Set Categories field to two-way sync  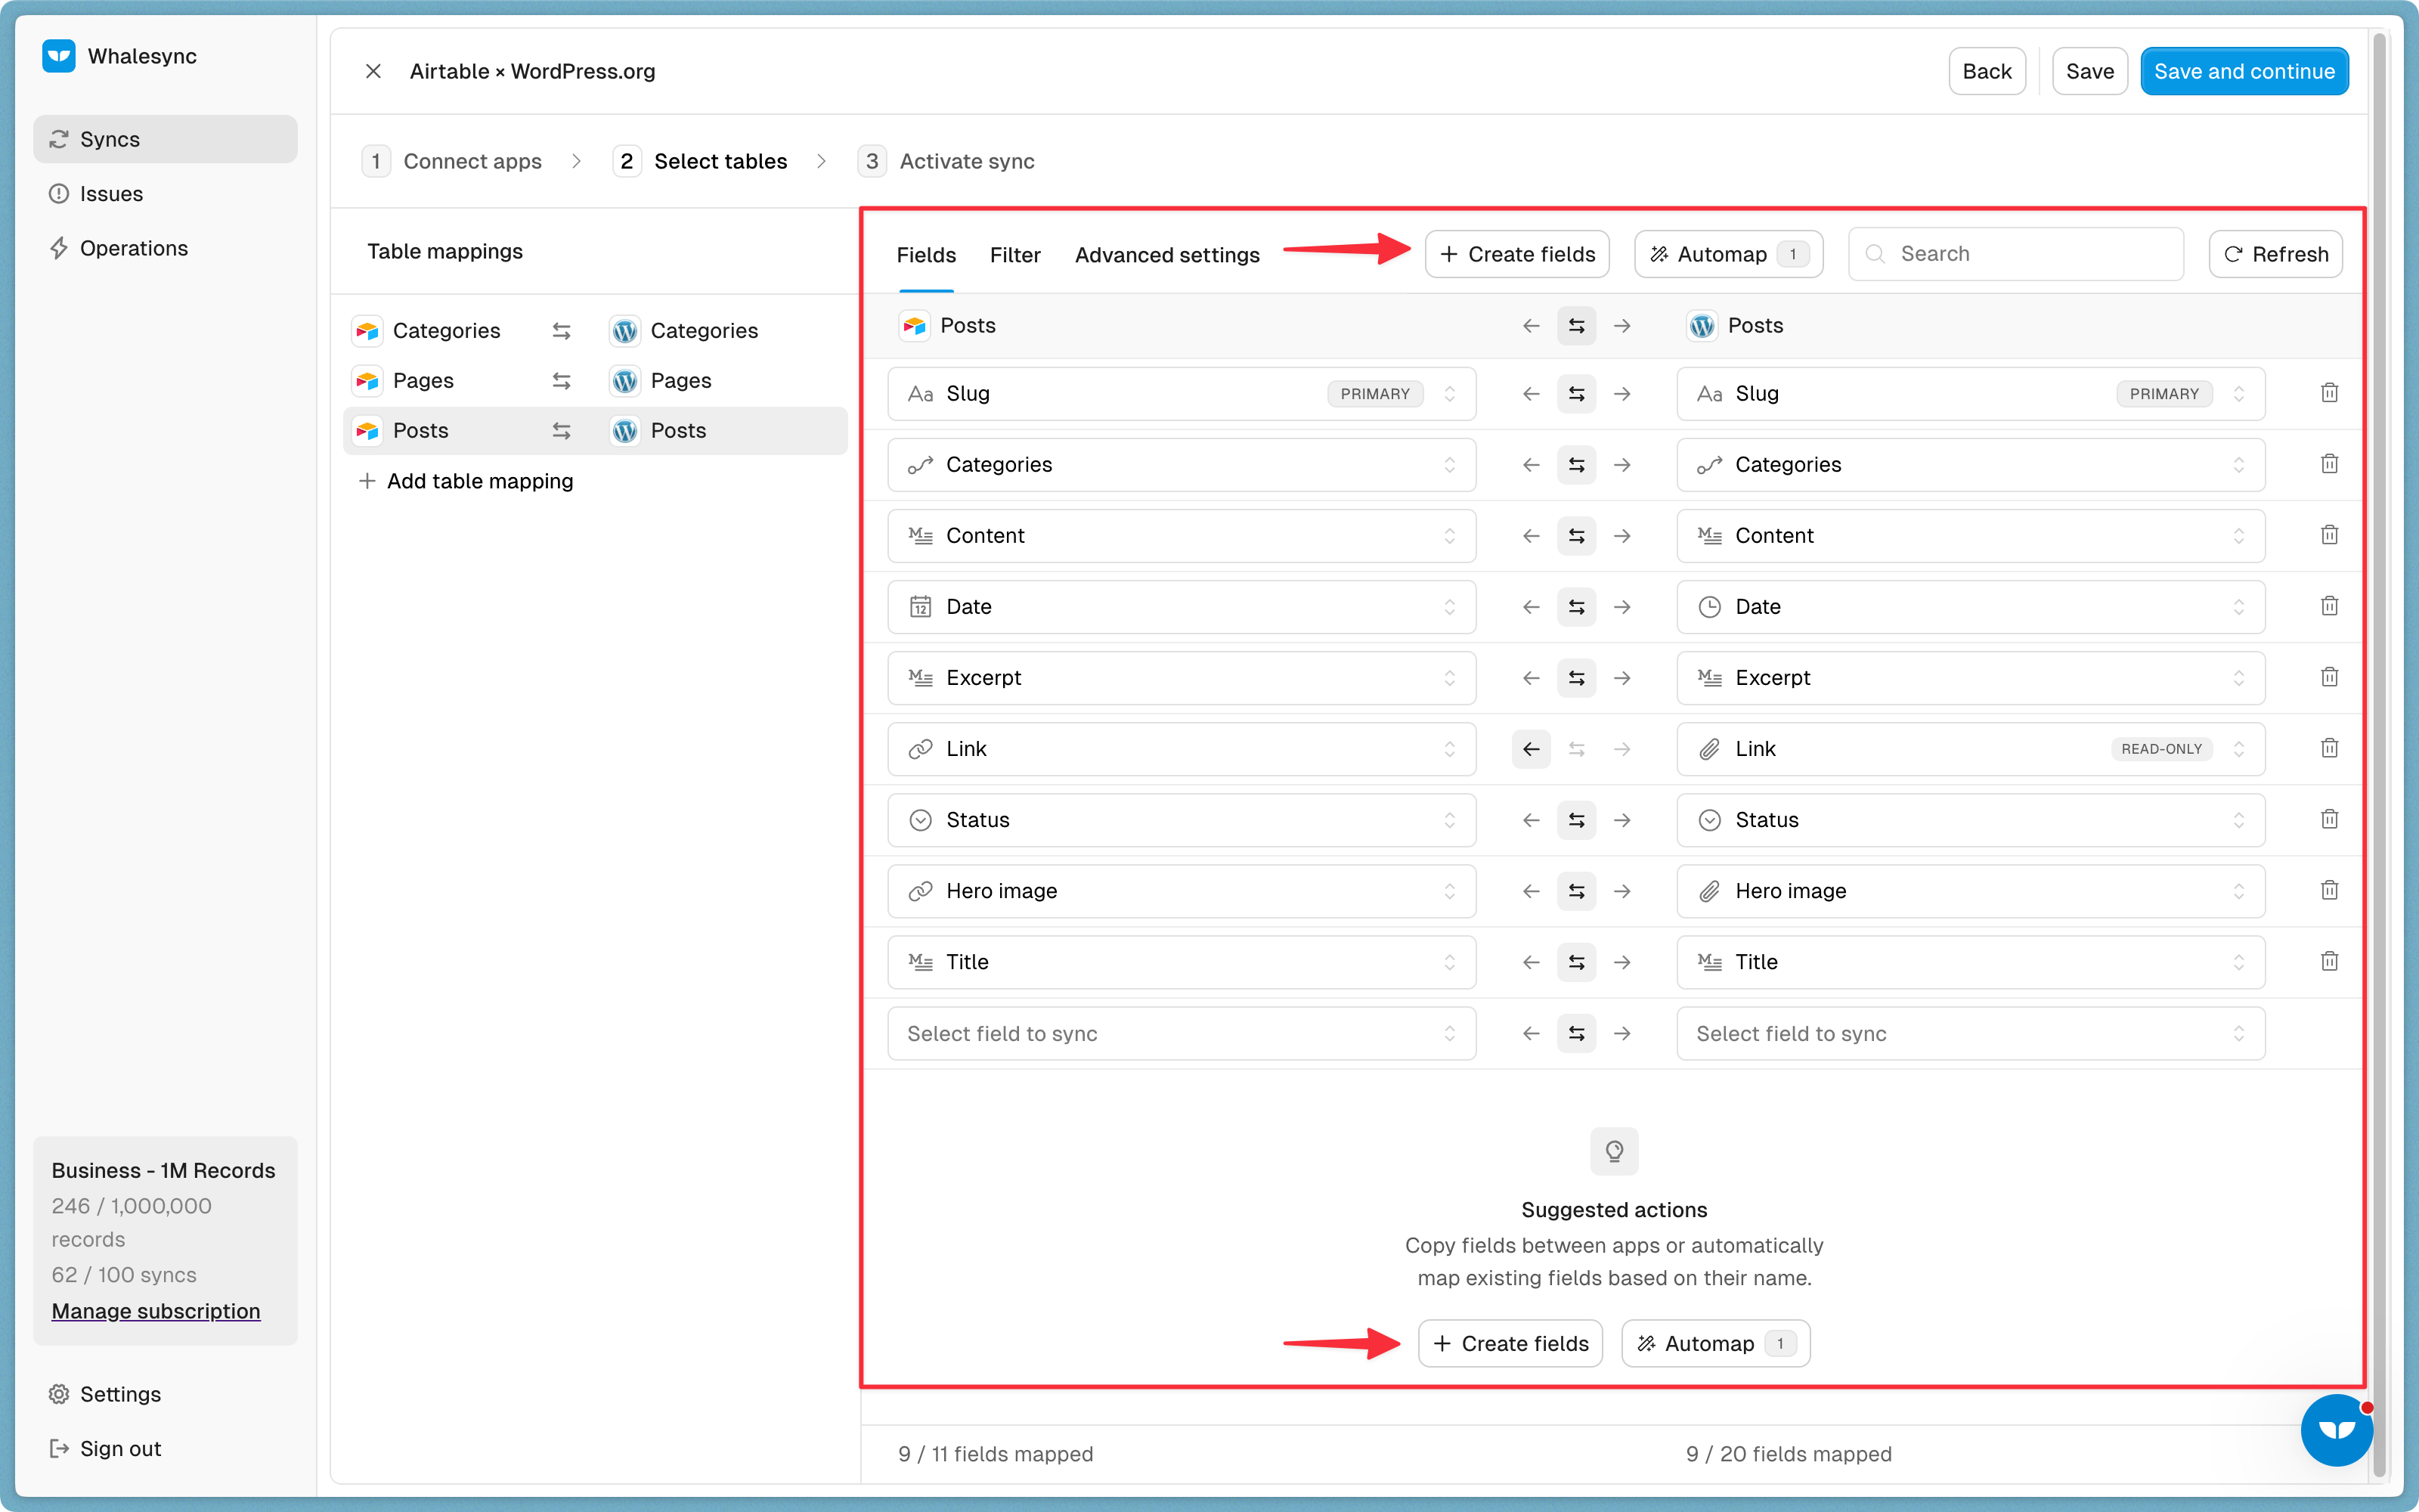[x=1576, y=465]
